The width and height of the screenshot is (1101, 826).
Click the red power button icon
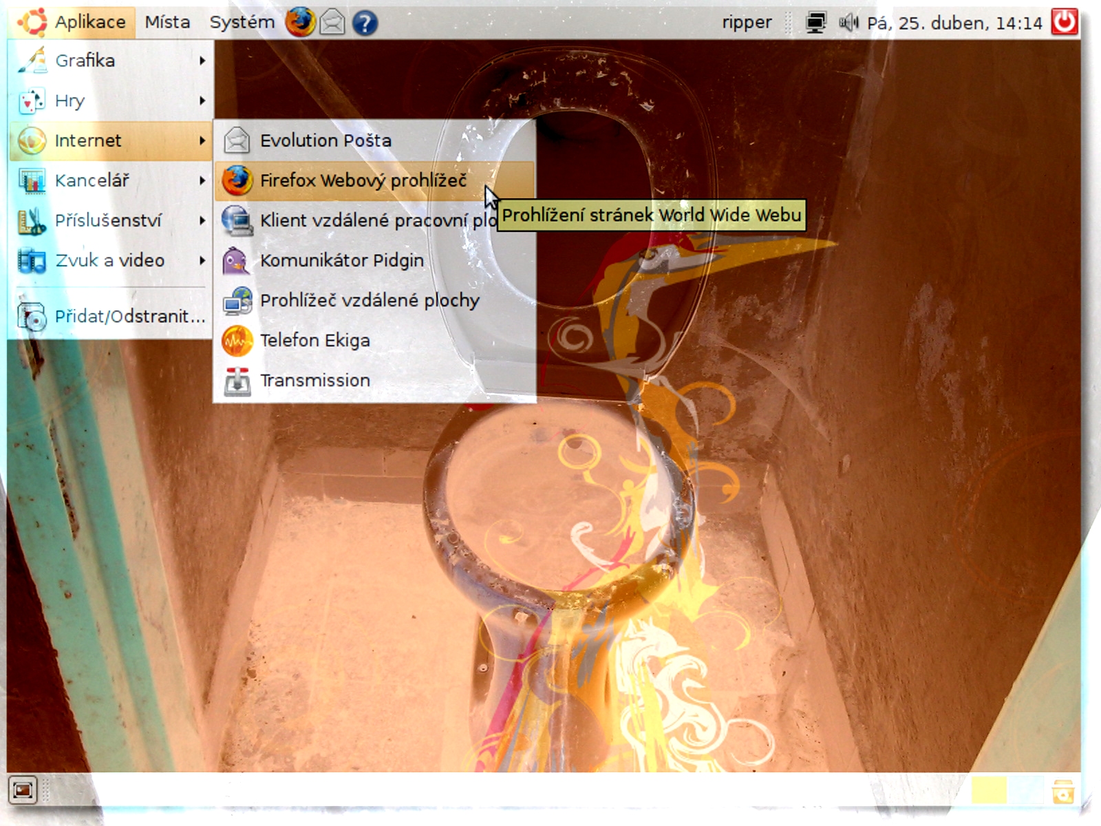[1064, 22]
